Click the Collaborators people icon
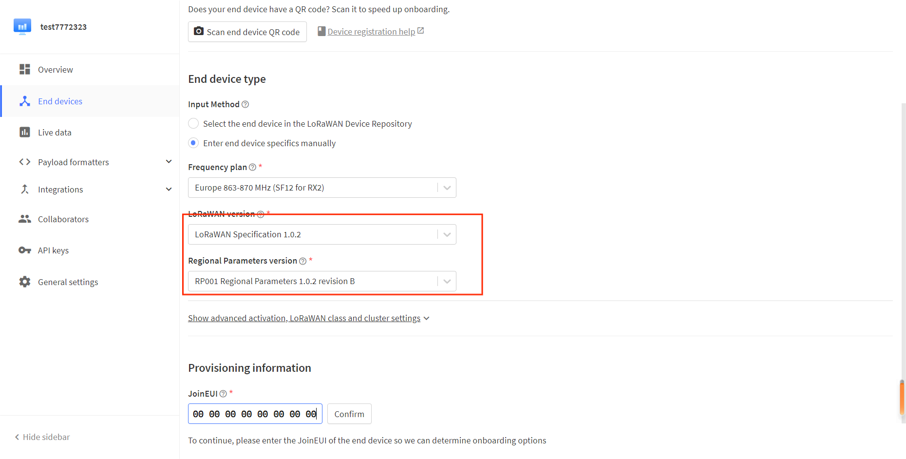This screenshot has height=459, width=906. point(25,219)
